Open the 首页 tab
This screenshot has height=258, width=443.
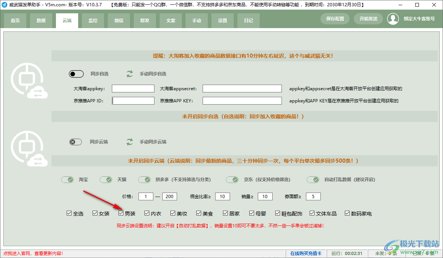(15, 21)
